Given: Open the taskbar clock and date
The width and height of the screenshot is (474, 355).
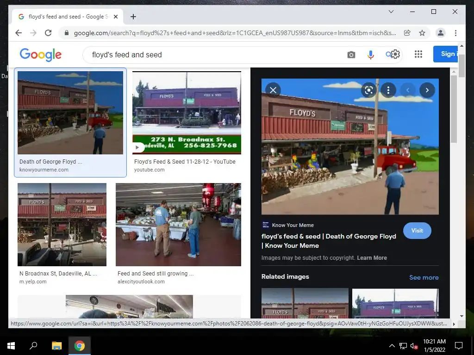Looking at the screenshot, I should (434, 346).
